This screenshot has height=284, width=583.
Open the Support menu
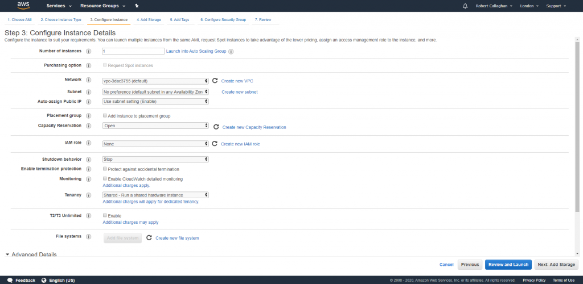[556, 6]
